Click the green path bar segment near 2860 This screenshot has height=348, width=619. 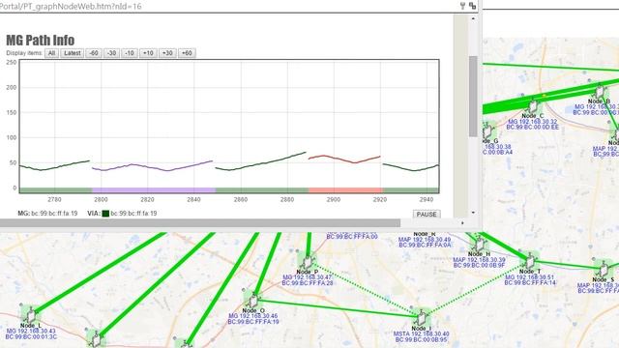[262, 190]
